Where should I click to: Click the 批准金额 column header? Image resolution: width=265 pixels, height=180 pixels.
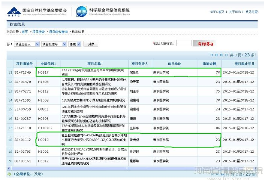coord(210,63)
